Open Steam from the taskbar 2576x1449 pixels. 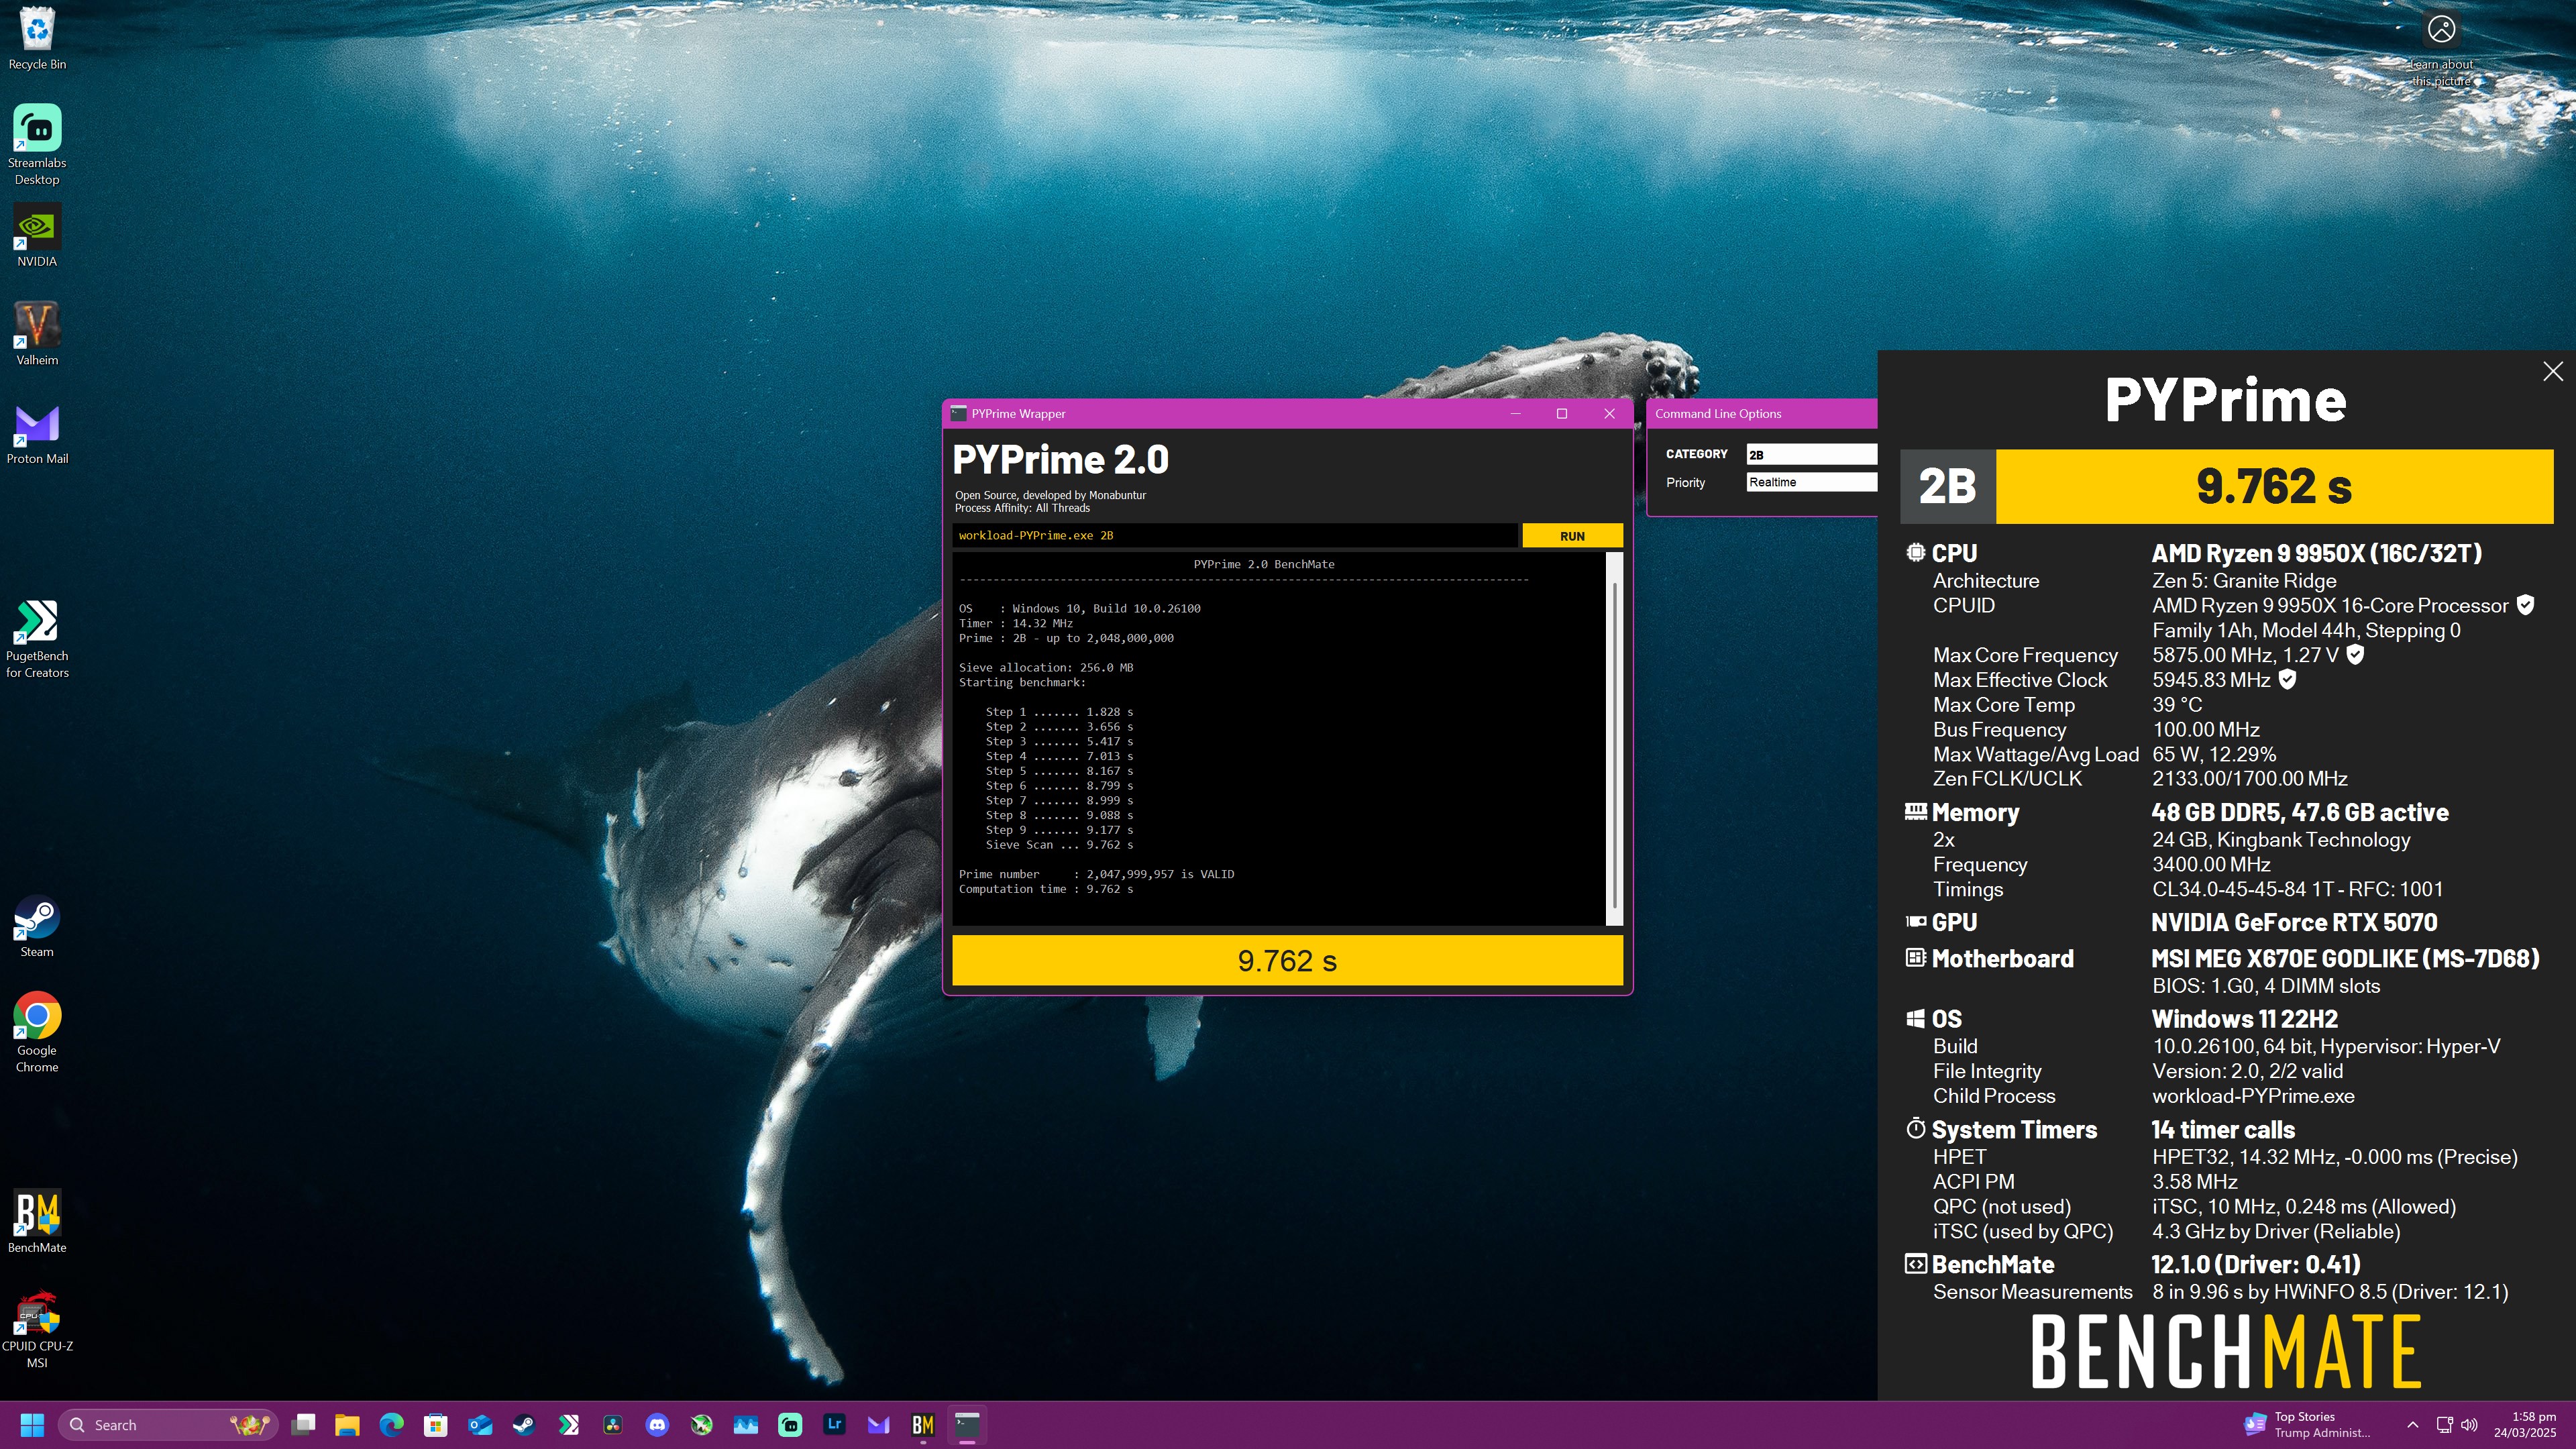524,1424
